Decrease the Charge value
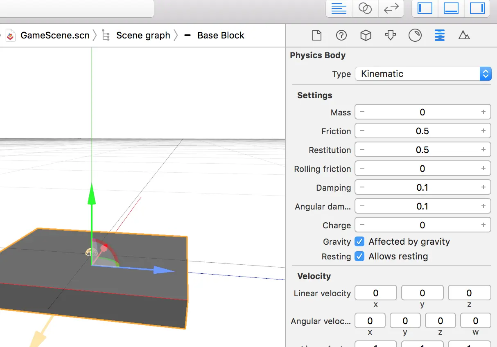Viewport: 497px width, 347px height. [362, 225]
